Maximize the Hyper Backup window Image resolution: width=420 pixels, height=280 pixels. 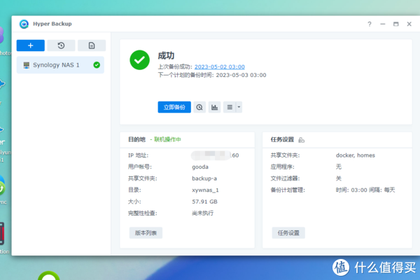(x=396, y=24)
